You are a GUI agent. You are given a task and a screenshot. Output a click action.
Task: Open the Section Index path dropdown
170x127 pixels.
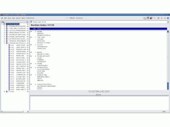[x=168, y=22]
